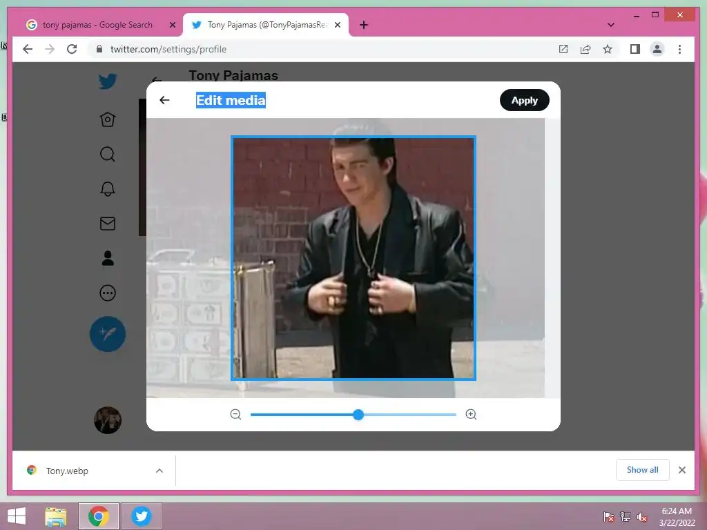The image size is (707, 530).
Task: Open Profile person icon in sidebar
Action: 108,258
